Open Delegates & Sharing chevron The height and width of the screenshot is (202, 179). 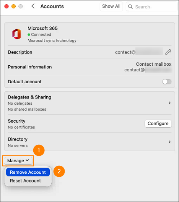pyautogui.click(x=169, y=103)
